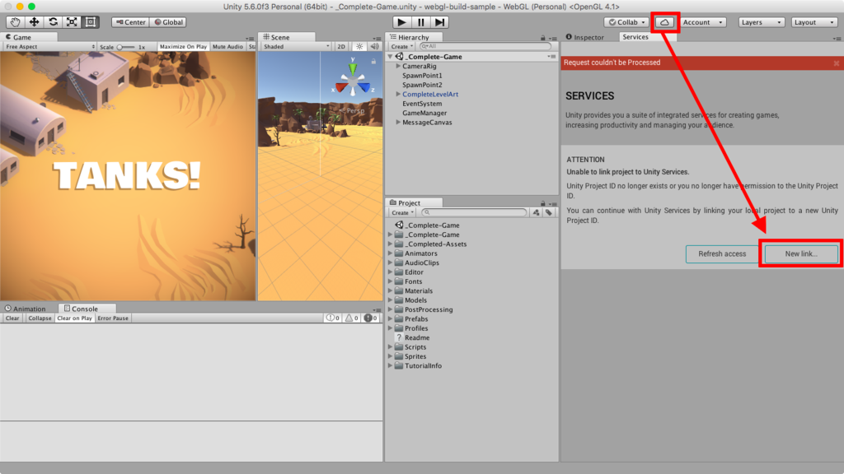Expand MessageCanvas in Hierarchy
The width and height of the screenshot is (844, 474).
[398, 122]
